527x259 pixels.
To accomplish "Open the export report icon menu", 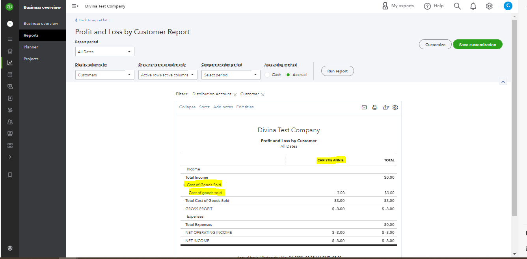I will point(385,107).
